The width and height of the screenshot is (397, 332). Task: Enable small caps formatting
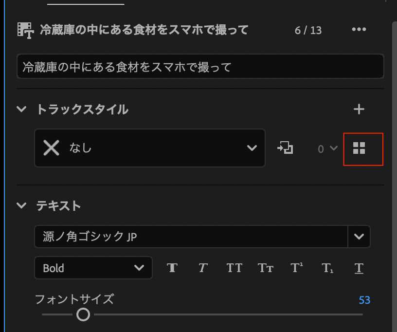[265, 268]
